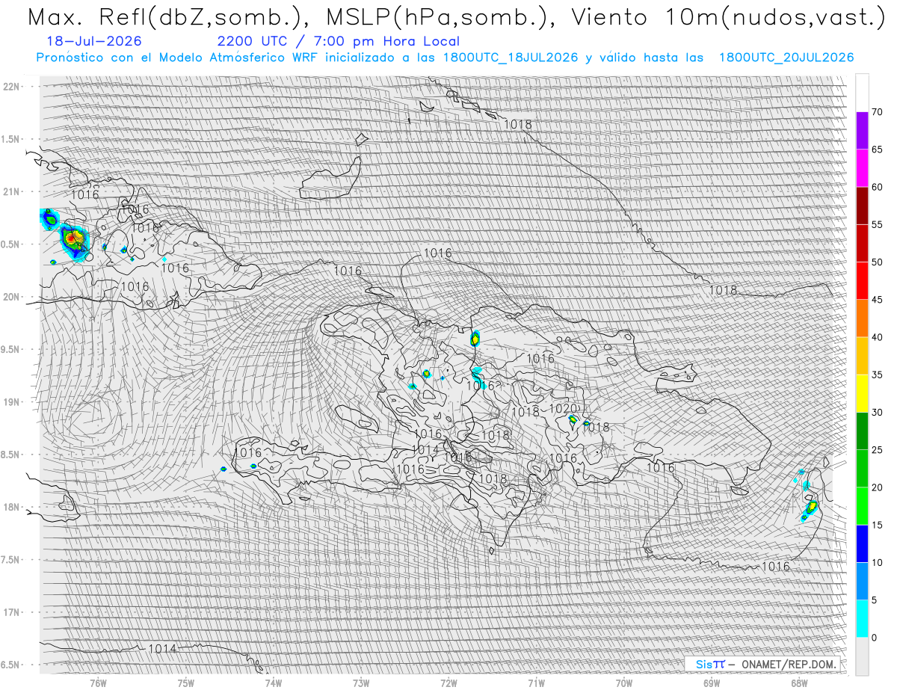The width and height of the screenshot is (897, 693).
Task: Click the '71W' longitude axis label
Action: [x=536, y=683]
